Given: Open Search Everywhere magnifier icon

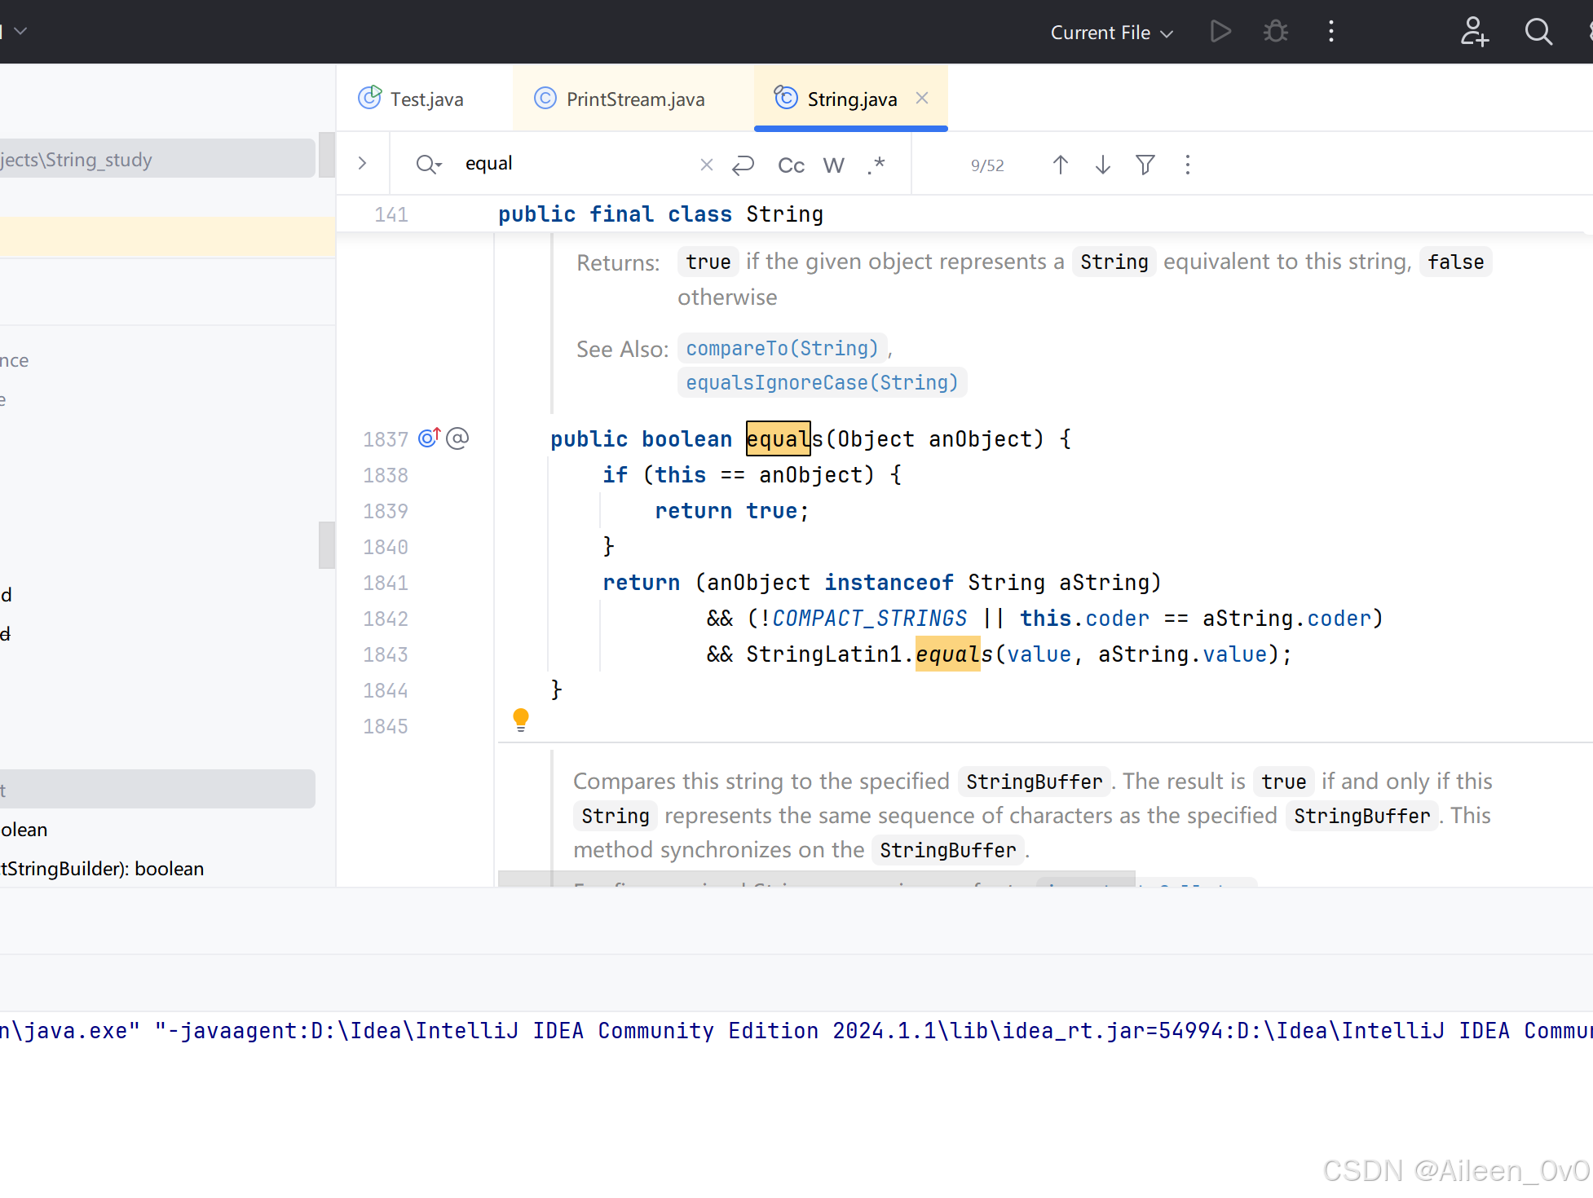Looking at the screenshot, I should (x=1538, y=32).
